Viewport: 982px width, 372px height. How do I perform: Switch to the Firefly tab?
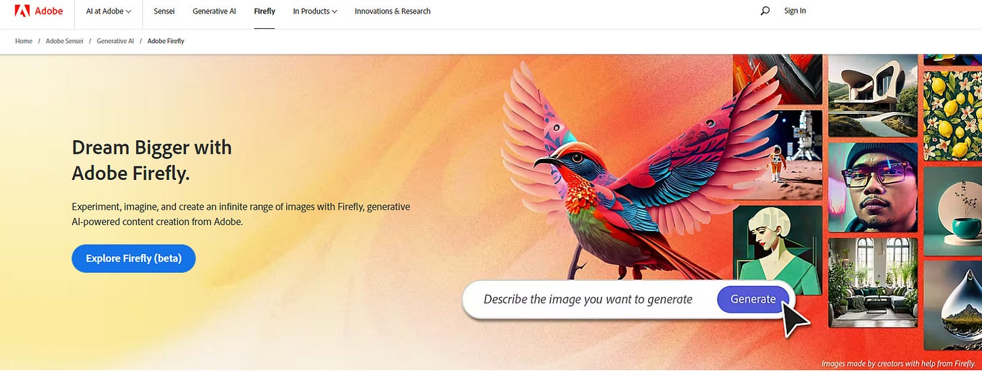tap(264, 11)
